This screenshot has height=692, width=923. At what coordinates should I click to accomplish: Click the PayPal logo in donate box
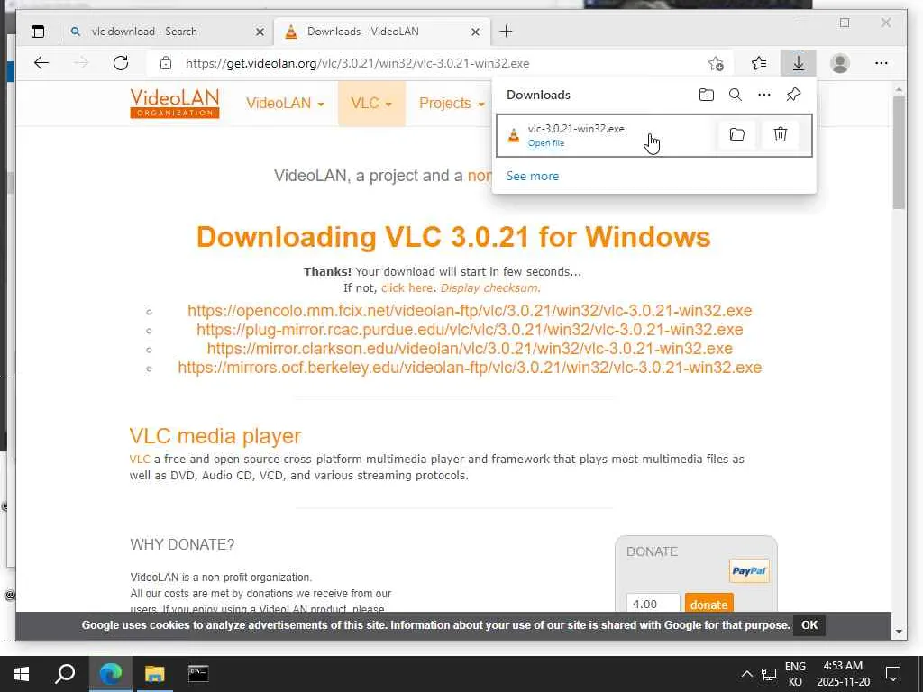click(749, 570)
